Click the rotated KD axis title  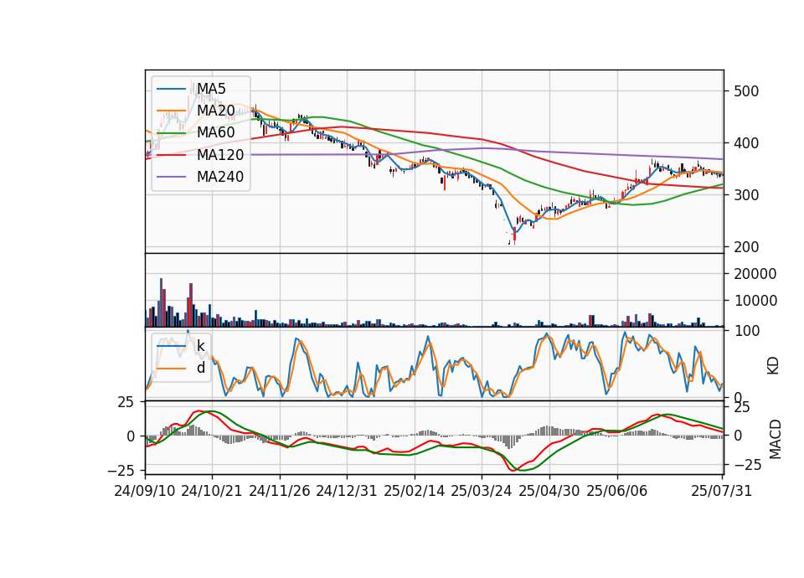pyautogui.click(x=773, y=365)
